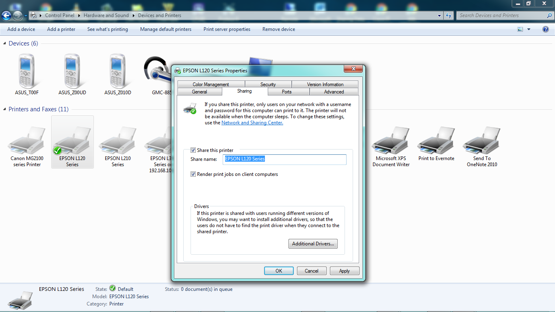This screenshot has height=312, width=555.
Task: Select the Print to Evernote printer icon
Action: click(436, 140)
